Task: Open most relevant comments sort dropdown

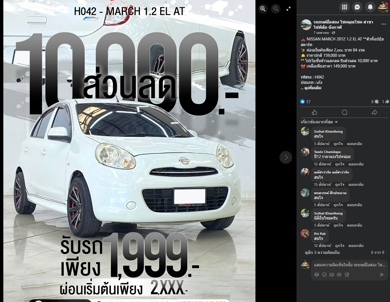Action: click(319, 122)
